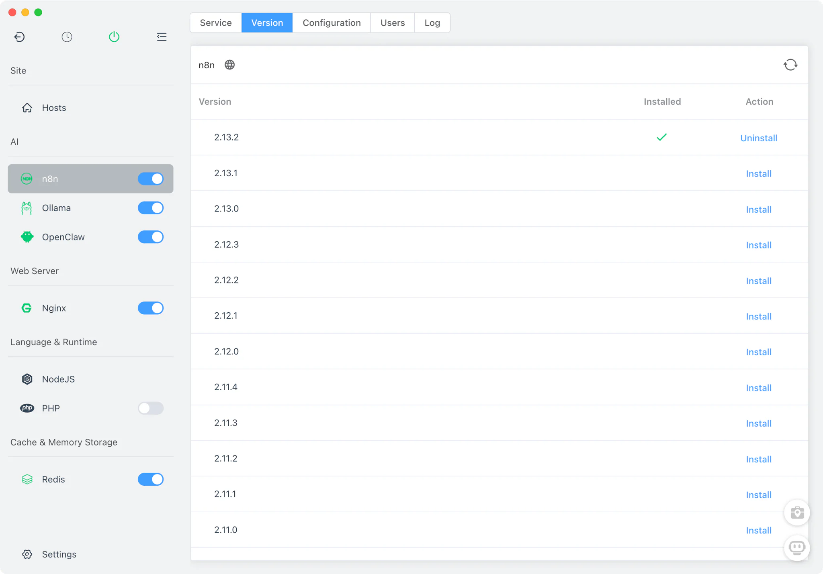Disable the Nginx service switch
823x574 pixels.
coord(151,308)
